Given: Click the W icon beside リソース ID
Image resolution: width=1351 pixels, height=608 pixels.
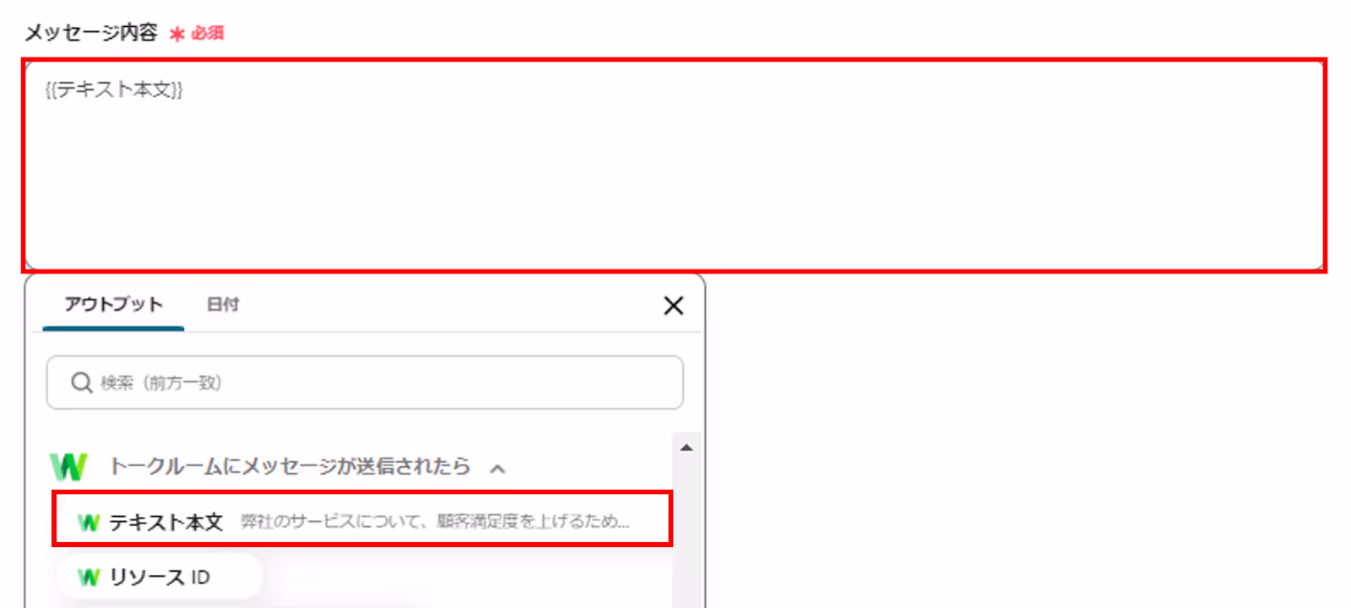Looking at the screenshot, I should coord(89,578).
